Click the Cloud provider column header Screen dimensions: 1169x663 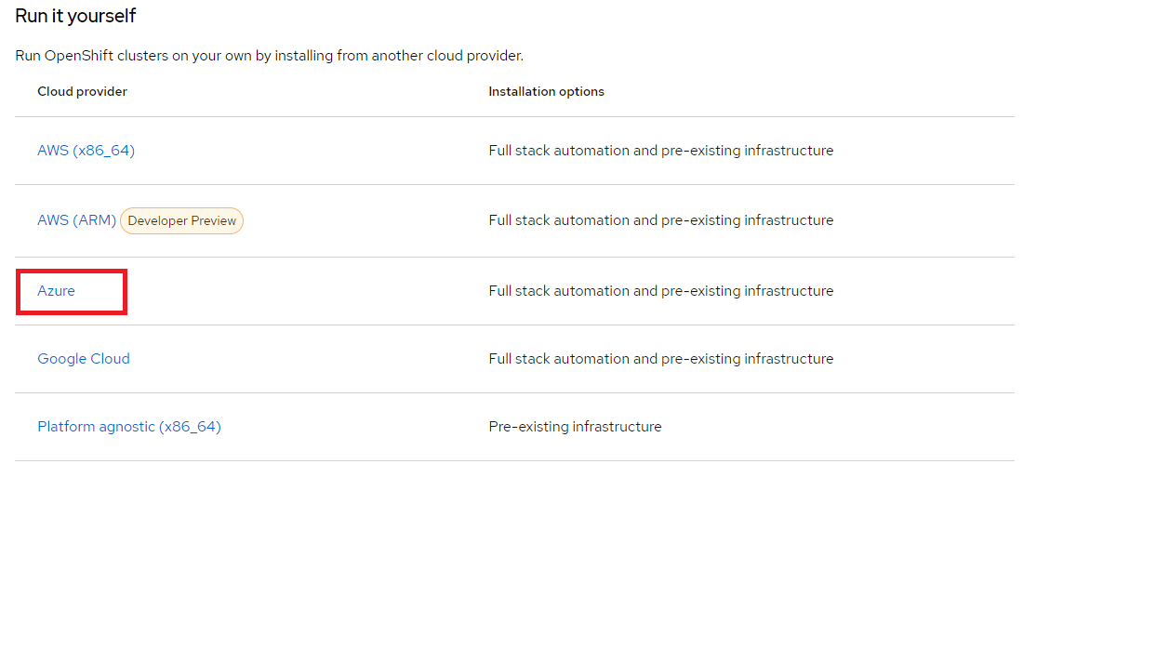coord(82,92)
